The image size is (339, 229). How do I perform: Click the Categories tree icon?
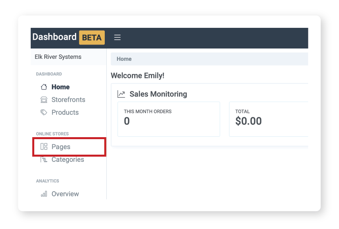[44, 159]
